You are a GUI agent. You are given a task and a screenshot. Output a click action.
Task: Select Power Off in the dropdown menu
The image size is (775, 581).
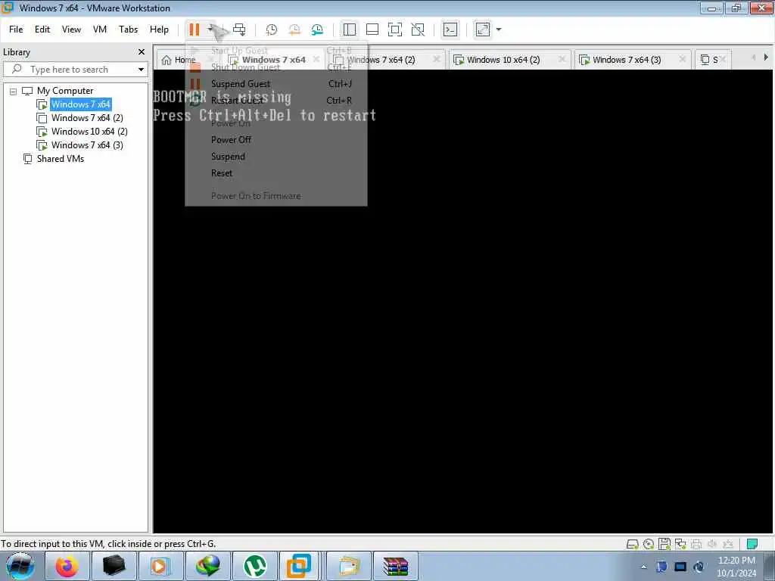pos(275,140)
